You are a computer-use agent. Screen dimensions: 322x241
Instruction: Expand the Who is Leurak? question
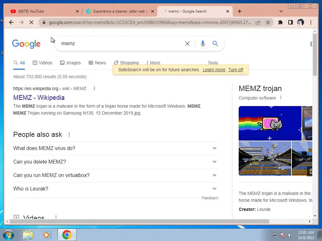pyautogui.click(x=116, y=189)
